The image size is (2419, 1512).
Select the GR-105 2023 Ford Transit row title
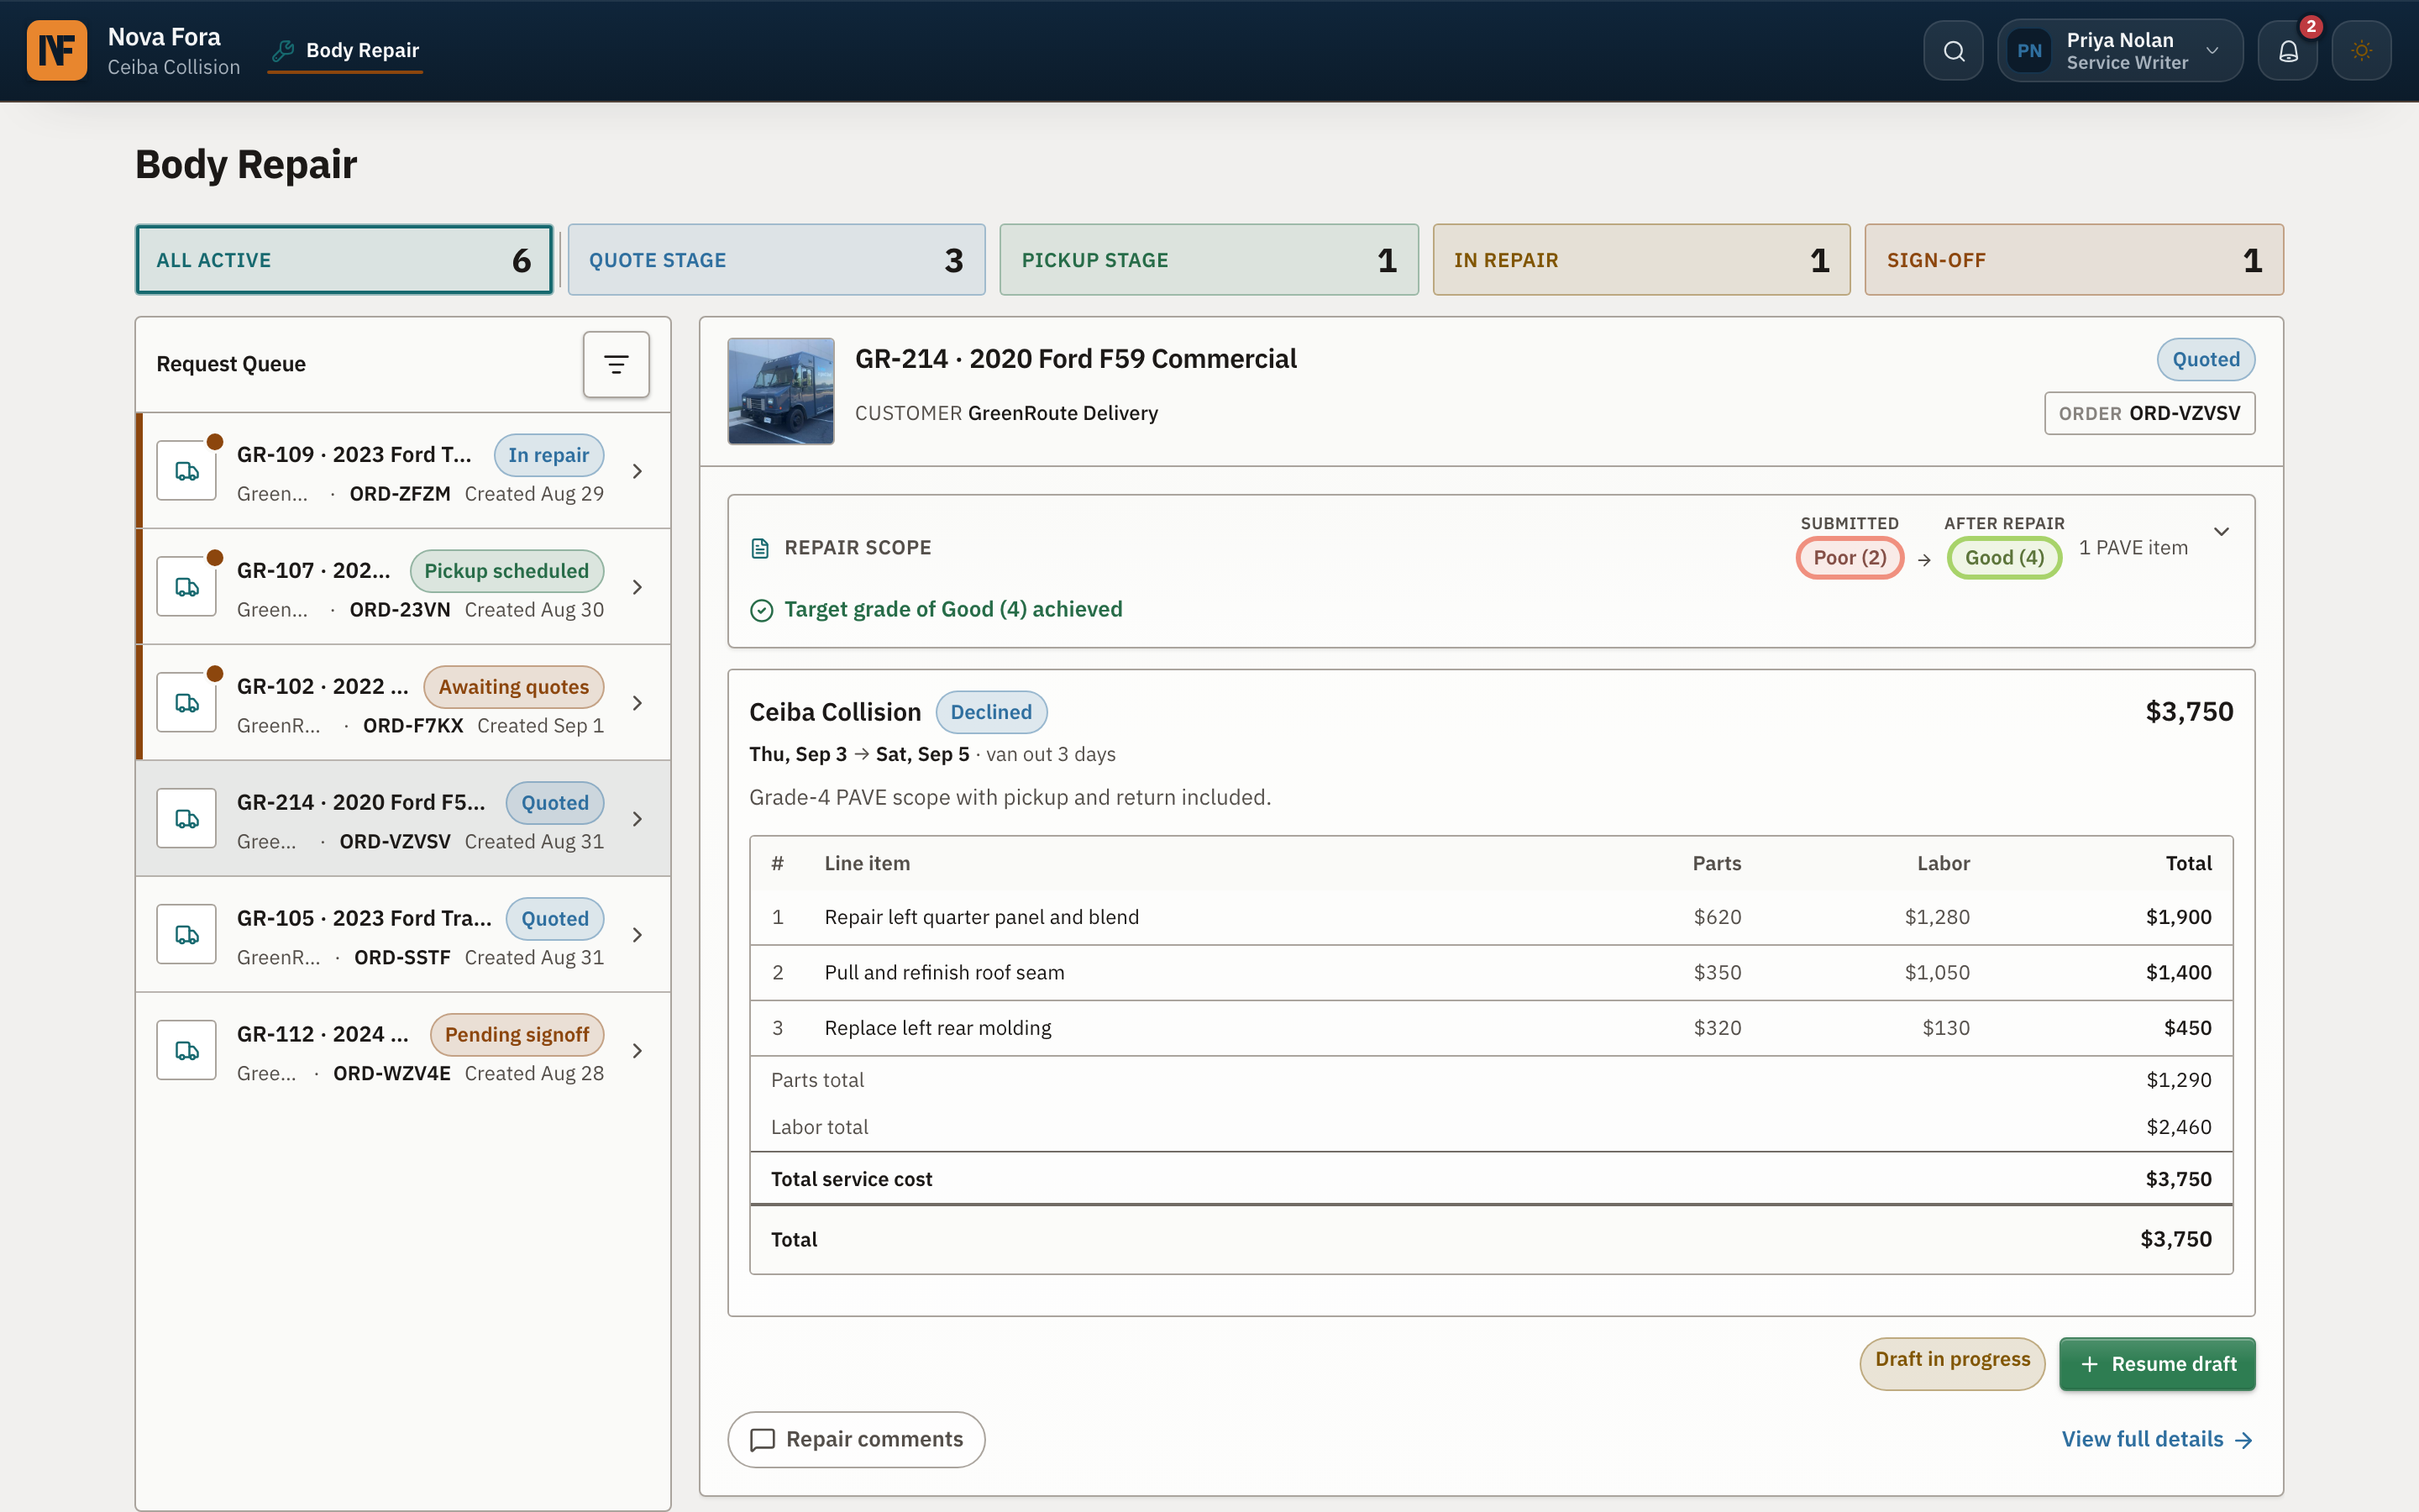(364, 918)
